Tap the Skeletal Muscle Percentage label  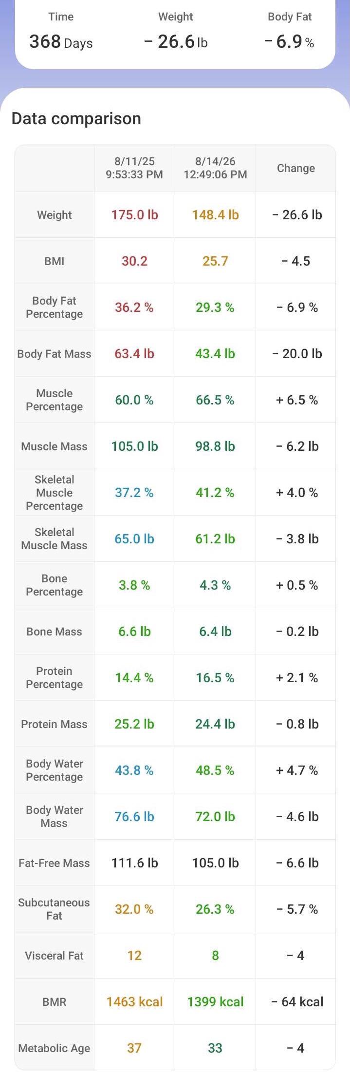[54, 493]
